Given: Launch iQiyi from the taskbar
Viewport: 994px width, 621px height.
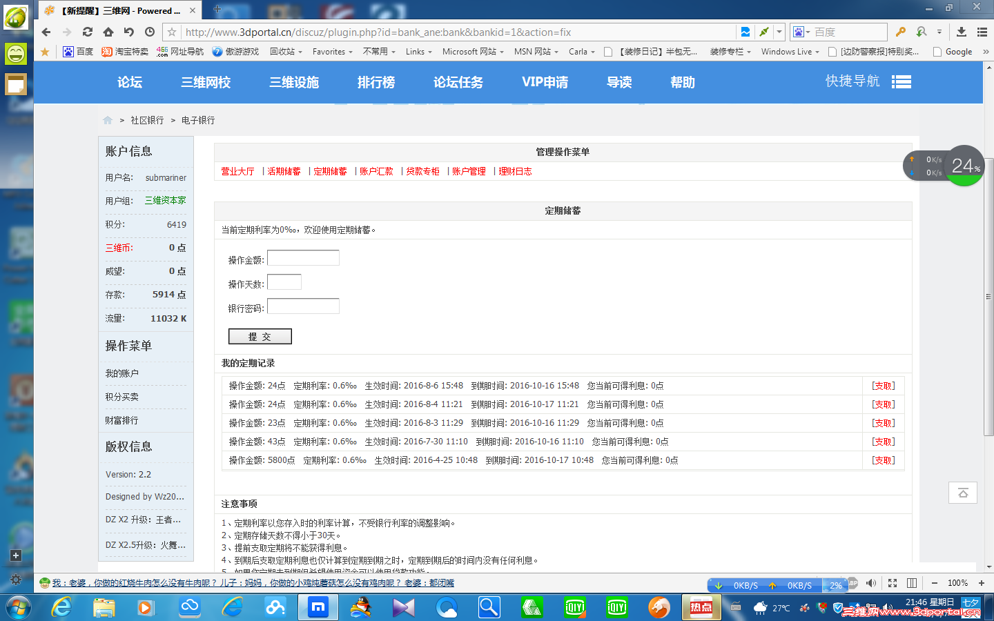Looking at the screenshot, I should (575, 607).
